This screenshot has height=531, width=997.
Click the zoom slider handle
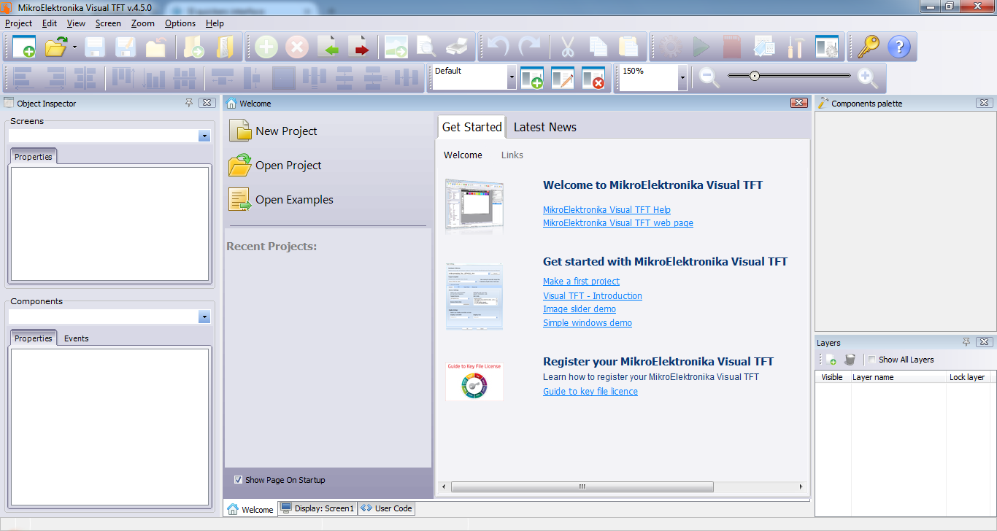755,76
